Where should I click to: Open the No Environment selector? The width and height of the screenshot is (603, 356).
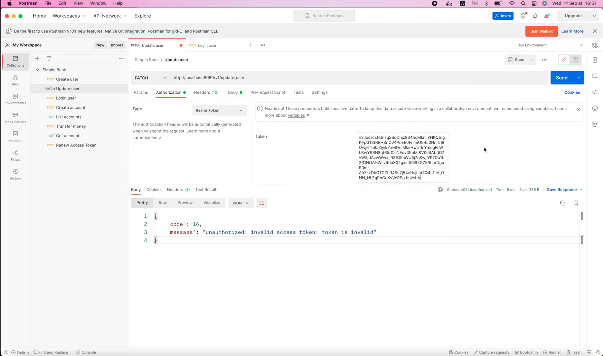click(x=550, y=45)
